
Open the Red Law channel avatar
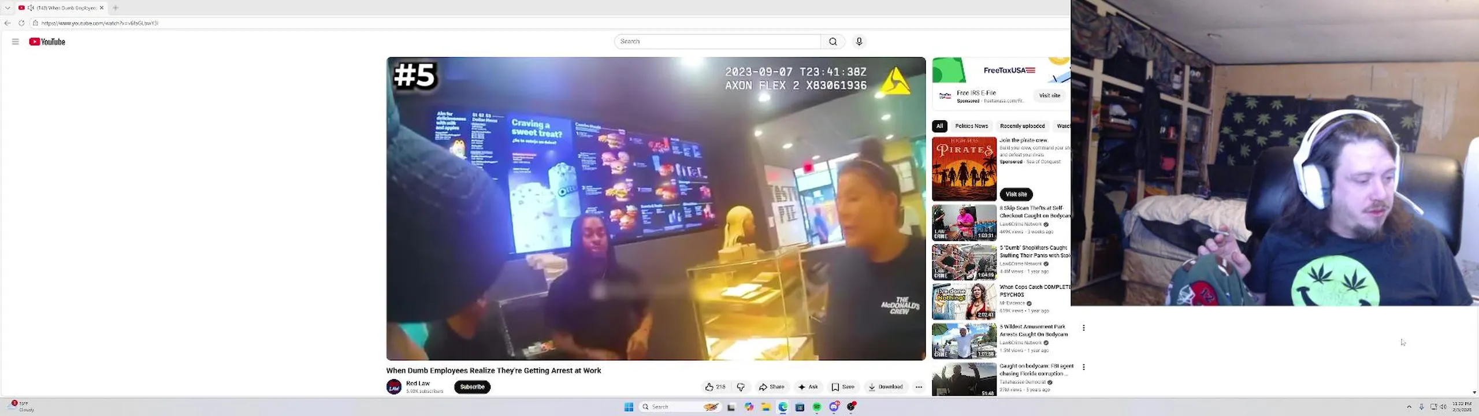pos(394,387)
